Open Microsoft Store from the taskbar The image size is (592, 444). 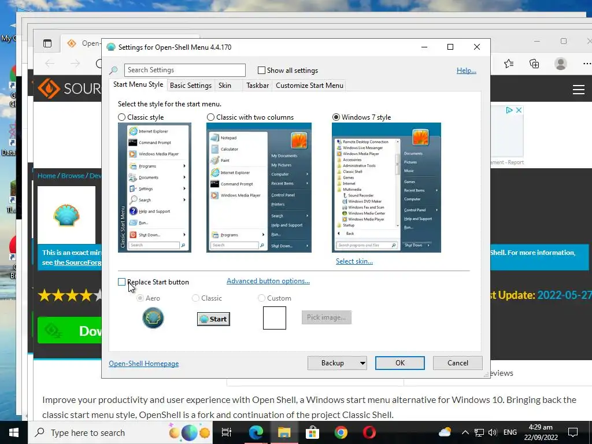[312, 432]
